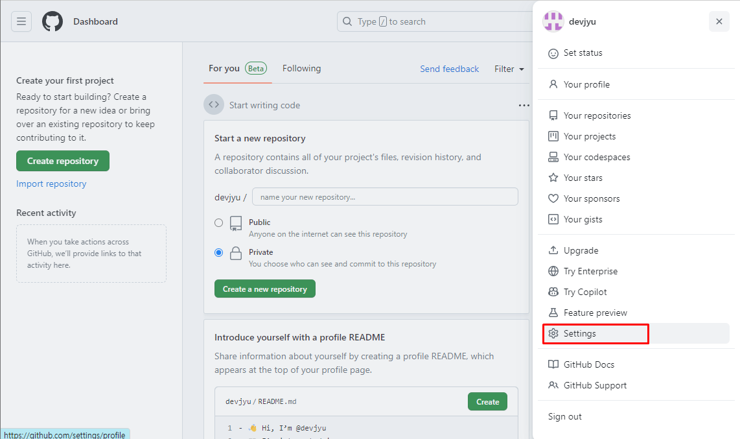Click the Introduce yourself with a profile README heading
Viewport: 740px width, 439px height.
coord(299,337)
